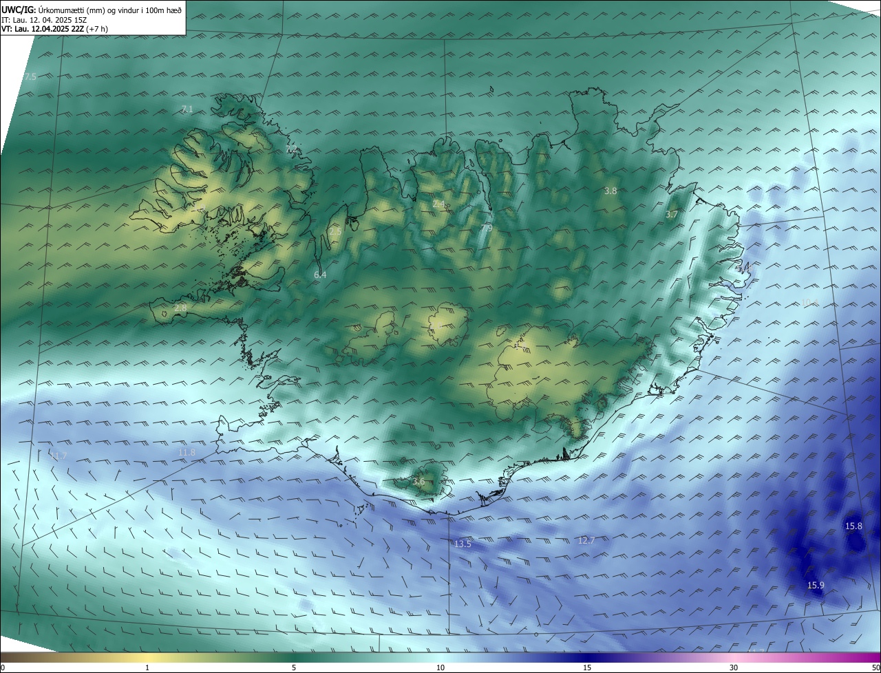Click the 7.5 value label
This screenshot has height=673, width=881.
tap(30, 76)
